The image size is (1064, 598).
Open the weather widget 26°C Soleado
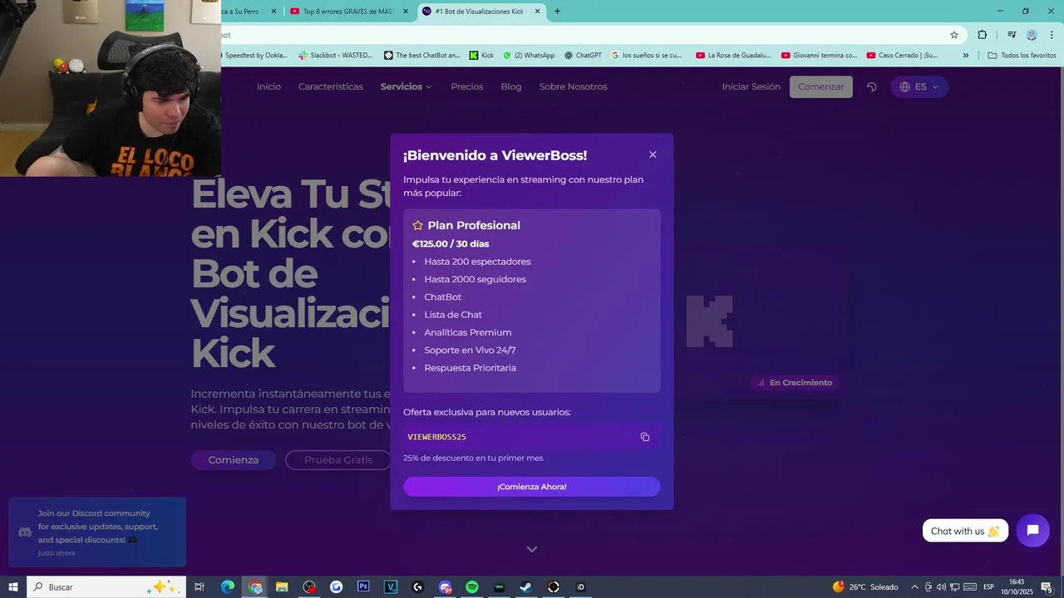coord(865,587)
